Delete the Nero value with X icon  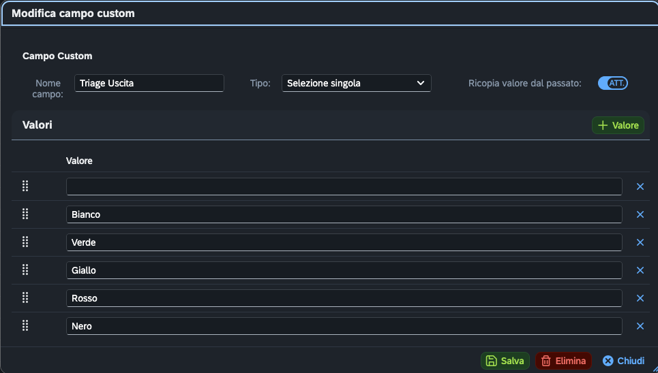[640, 326]
